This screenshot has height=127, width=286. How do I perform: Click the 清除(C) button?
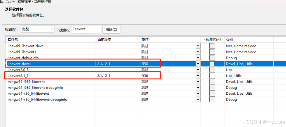(111, 30)
